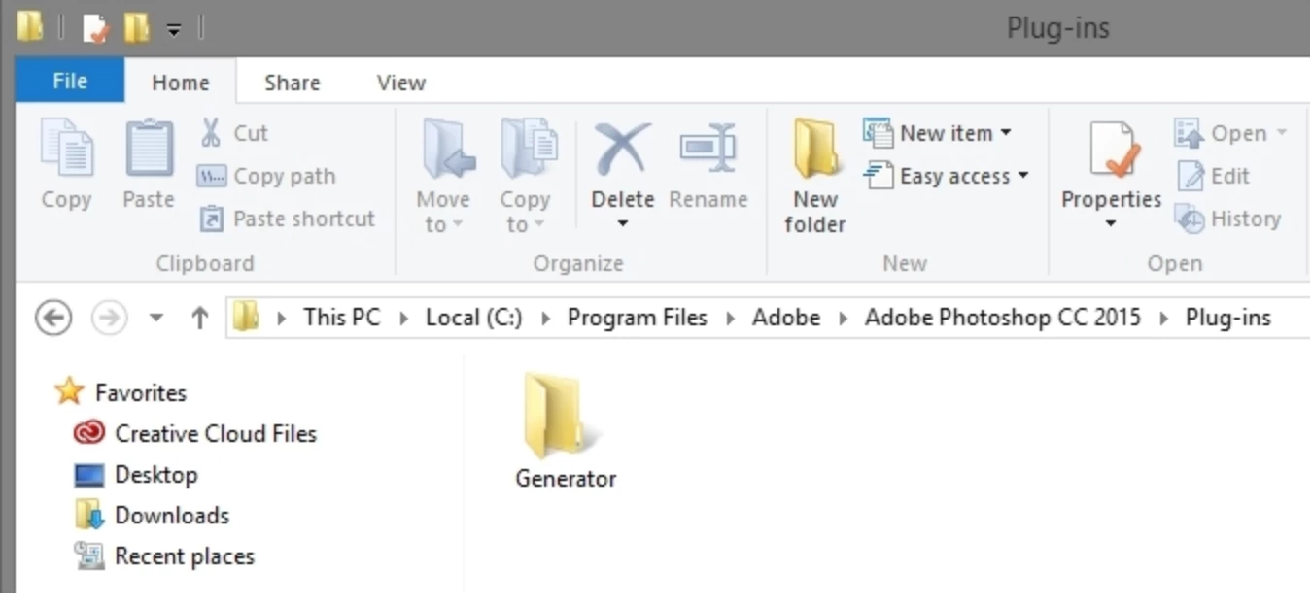Click the Forward navigation arrow
Image resolution: width=1312 pixels, height=606 pixels.
click(109, 318)
